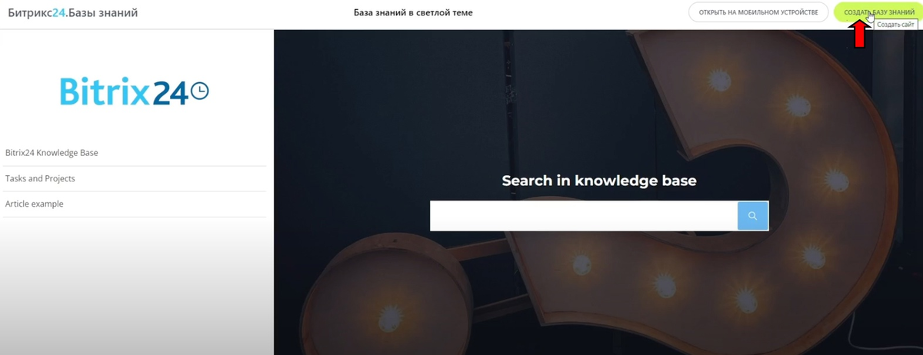Click the mouse cursor hand over create button
Image resolution: width=923 pixels, height=355 pixels.
(x=871, y=18)
